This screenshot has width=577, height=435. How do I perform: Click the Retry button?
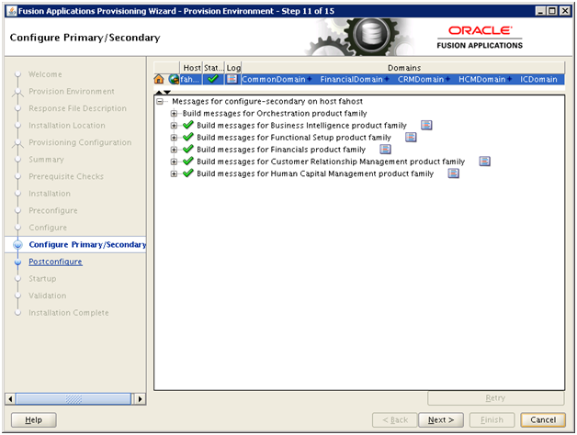495,398
